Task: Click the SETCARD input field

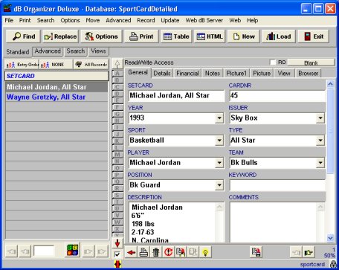Action: [176, 95]
